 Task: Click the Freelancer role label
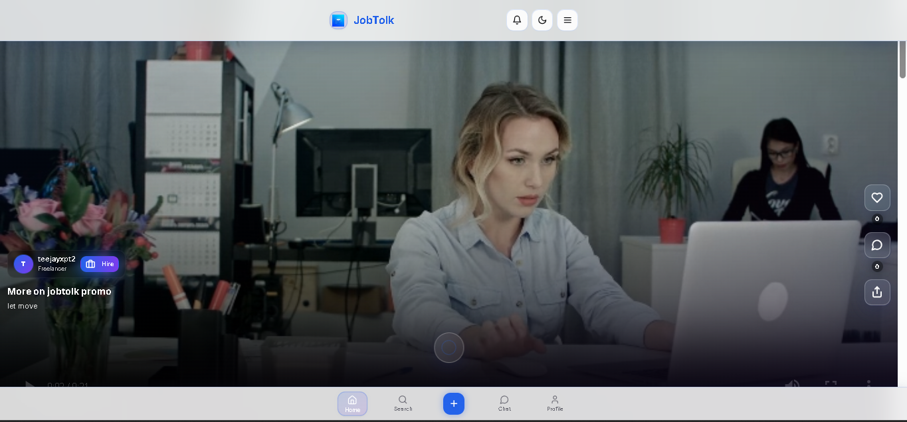[x=52, y=269]
